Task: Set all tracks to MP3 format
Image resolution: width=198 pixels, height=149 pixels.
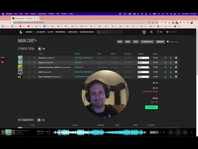Action: [x=120, y=42]
